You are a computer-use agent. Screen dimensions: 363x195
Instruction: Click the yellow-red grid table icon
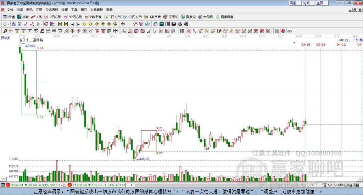pyautogui.click(x=277, y=31)
